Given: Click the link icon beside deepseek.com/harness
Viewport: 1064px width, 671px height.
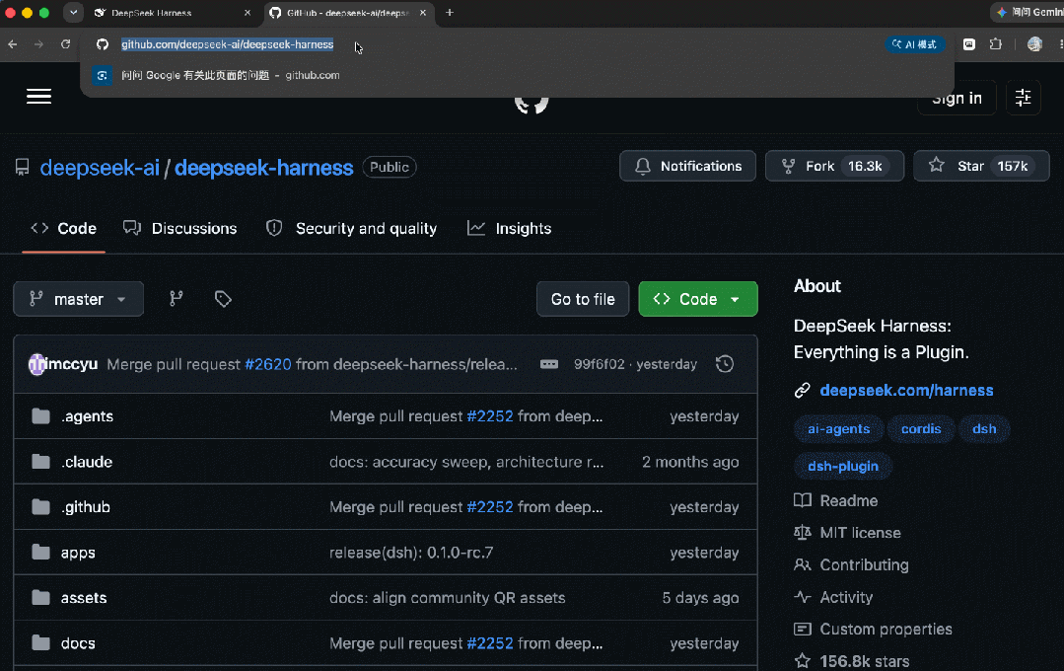Looking at the screenshot, I should pos(802,390).
